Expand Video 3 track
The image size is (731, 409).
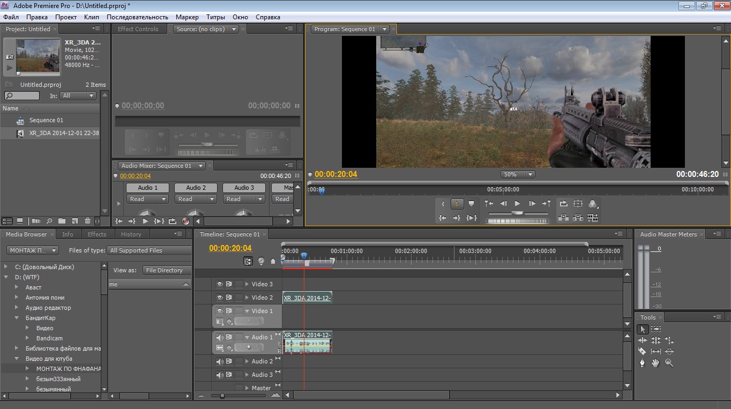(247, 284)
